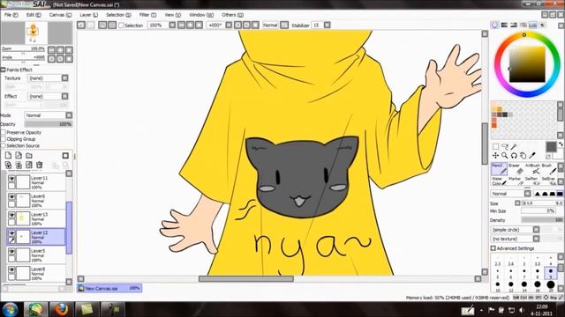Screen dimensions: 565x317
Task: Open the simple circle brush shape dropdown
Action: point(516,229)
